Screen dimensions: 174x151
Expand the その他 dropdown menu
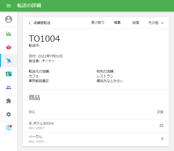(x=156, y=23)
